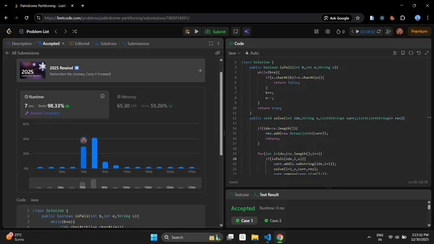
Task: Select the Test Result tab
Action: (x=267, y=194)
